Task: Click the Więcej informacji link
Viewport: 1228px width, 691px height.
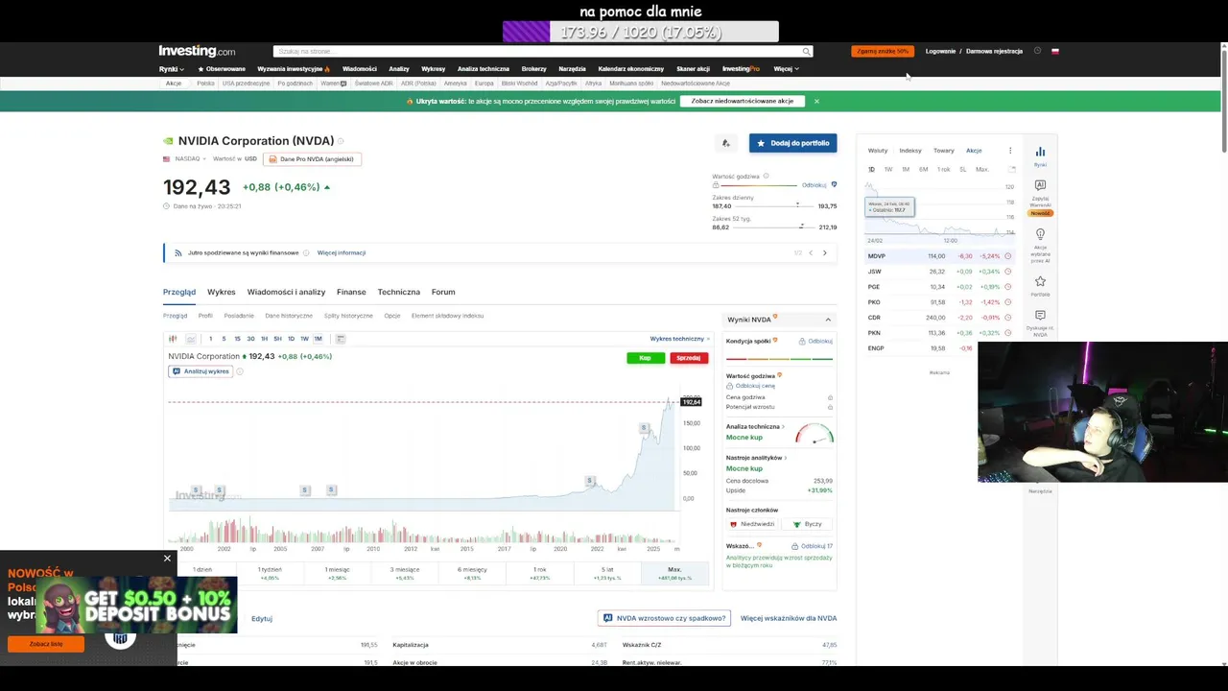Action: pyautogui.click(x=342, y=253)
